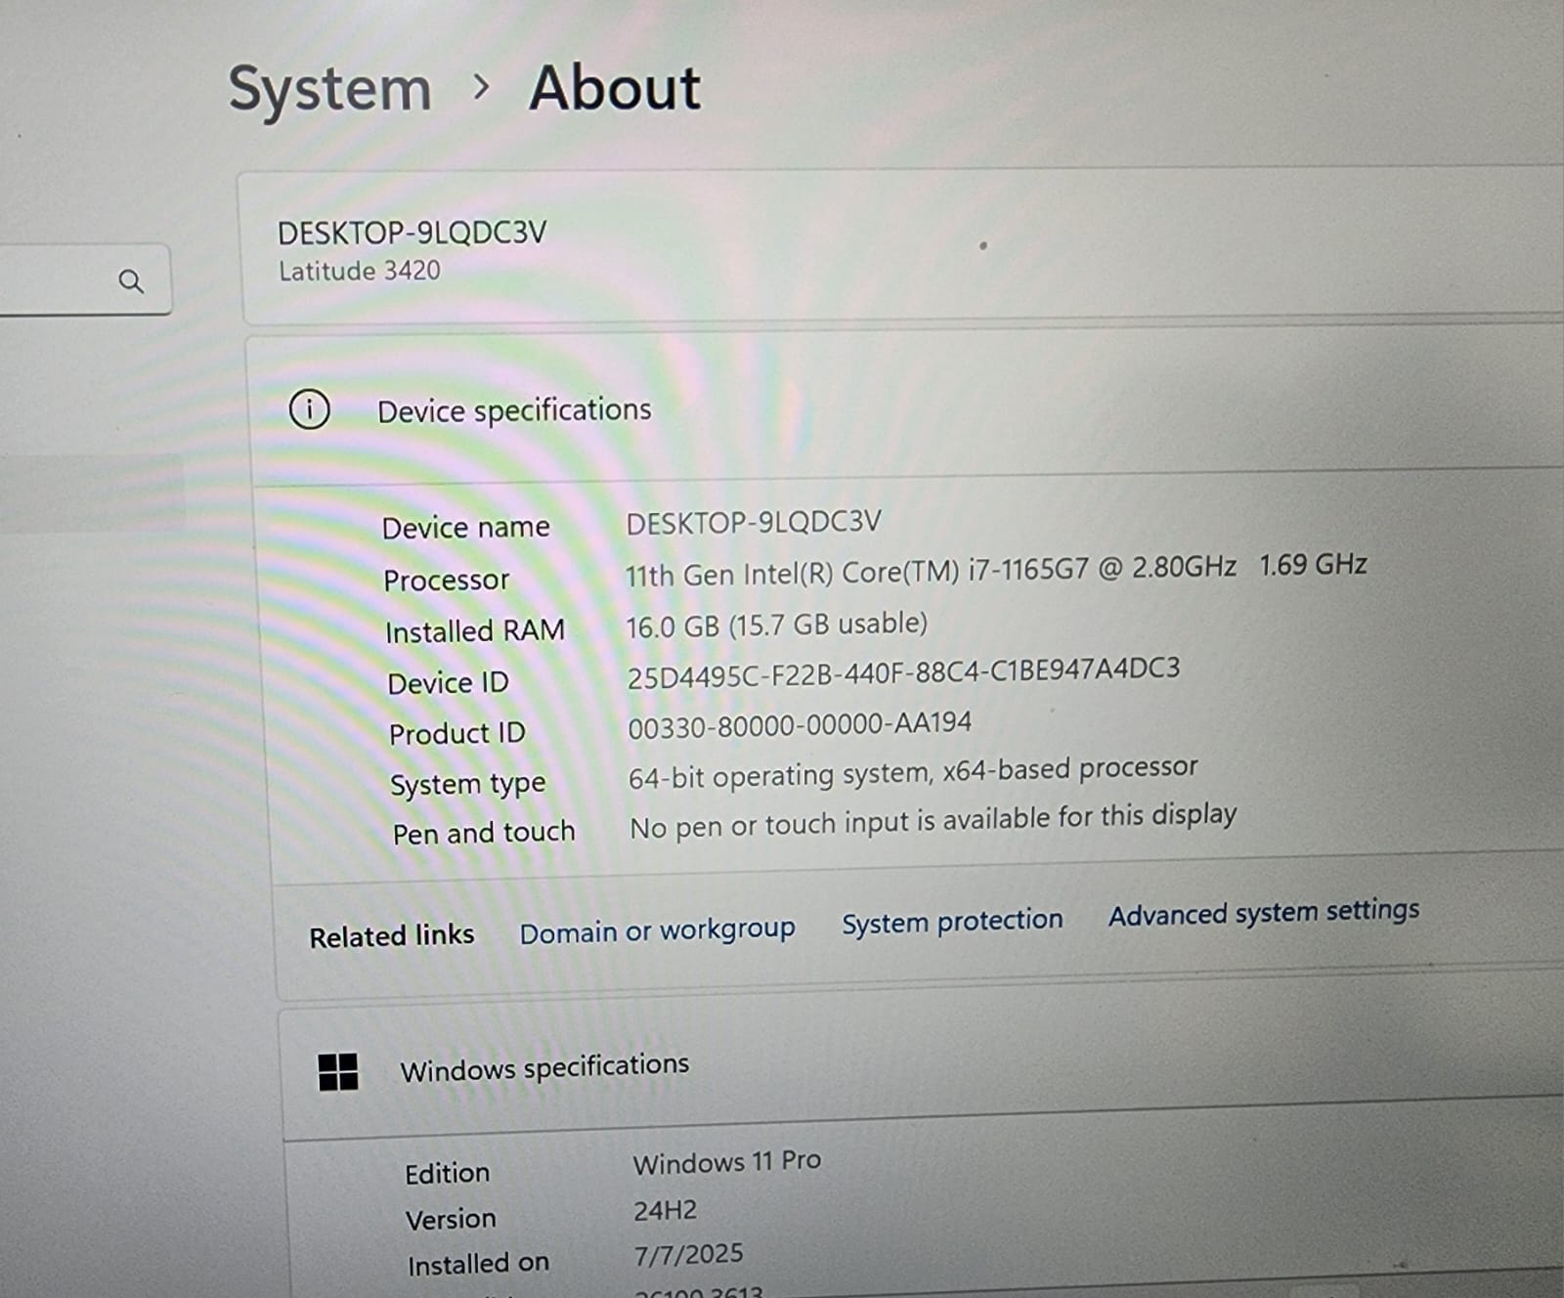The width and height of the screenshot is (1564, 1298).
Task: Select the 64-bit operating system text
Action: [913, 772]
